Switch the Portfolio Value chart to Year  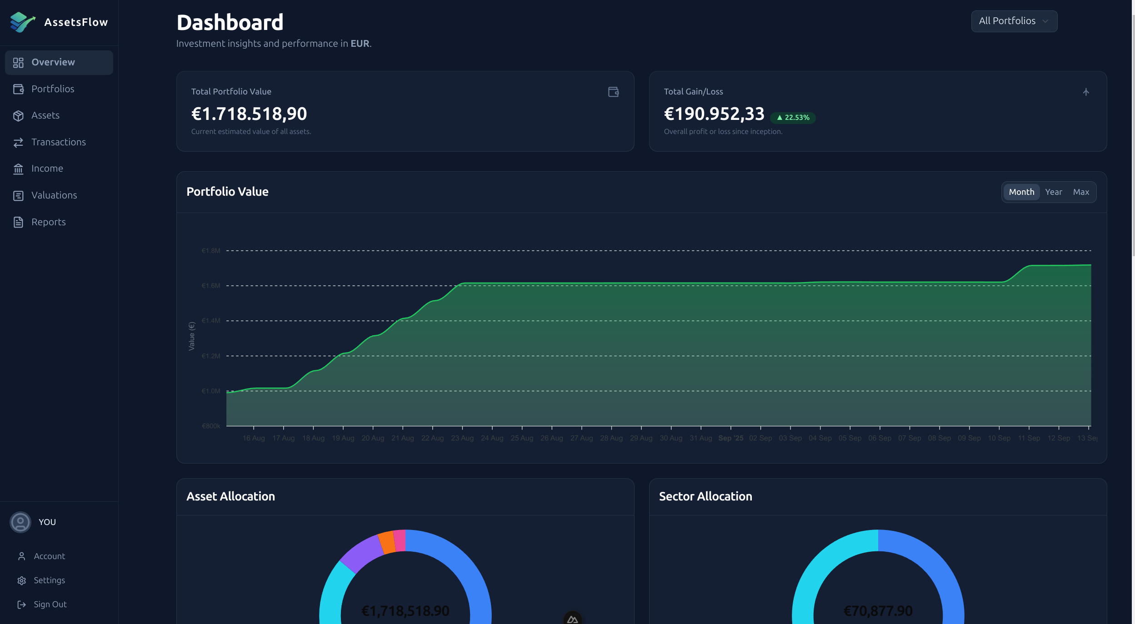pyautogui.click(x=1054, y=192)
